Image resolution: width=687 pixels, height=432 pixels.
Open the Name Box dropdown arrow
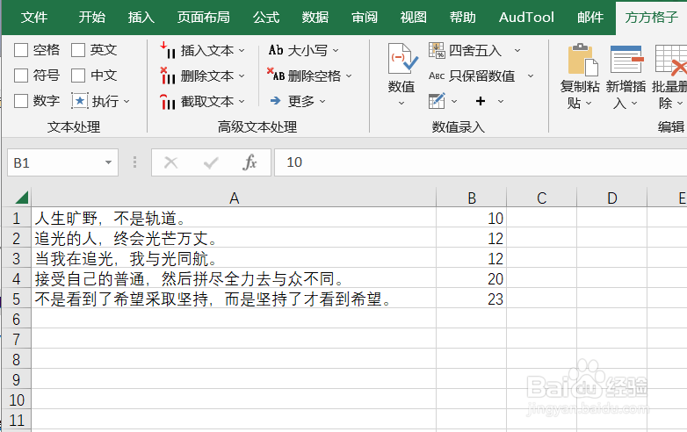[x=108, y=162]
